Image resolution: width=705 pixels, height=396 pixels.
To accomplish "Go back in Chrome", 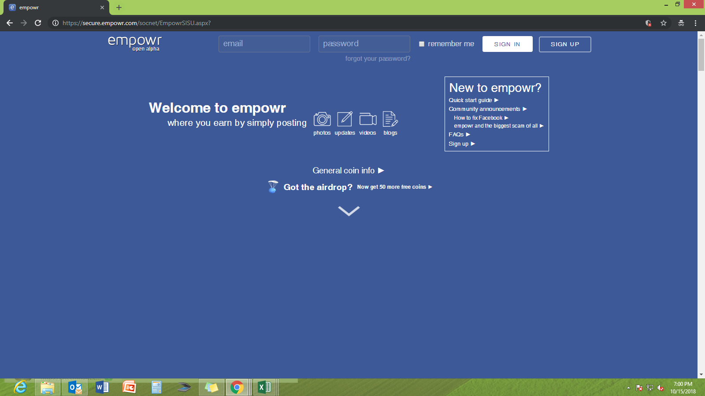I will pos(10,23).
